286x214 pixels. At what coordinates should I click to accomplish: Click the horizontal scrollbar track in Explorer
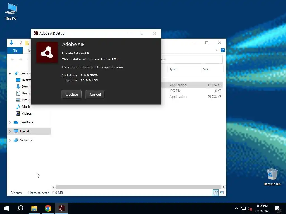139,187
